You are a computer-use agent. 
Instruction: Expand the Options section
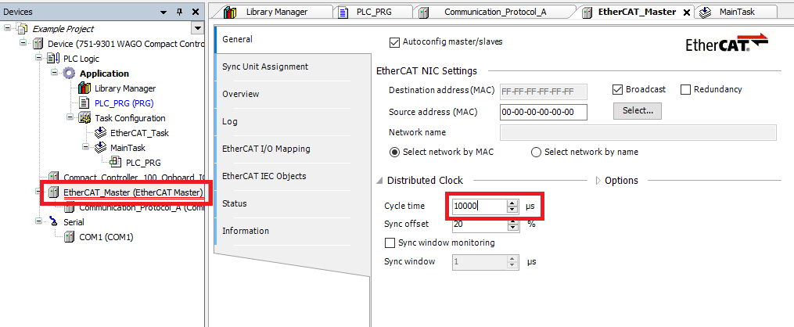(x=598, y=181)
